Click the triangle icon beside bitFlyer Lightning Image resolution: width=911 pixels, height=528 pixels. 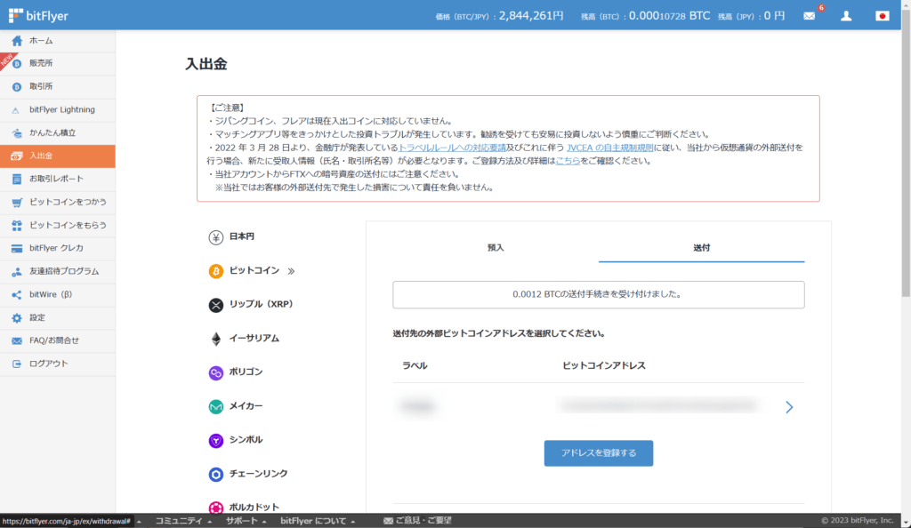(x=16, y=110)
